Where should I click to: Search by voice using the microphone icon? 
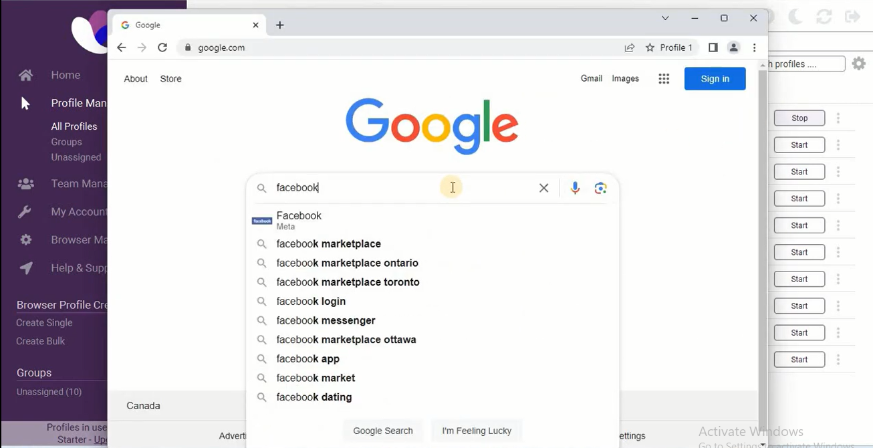[575, 188]
